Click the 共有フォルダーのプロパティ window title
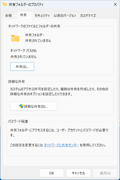 [26, 4]
